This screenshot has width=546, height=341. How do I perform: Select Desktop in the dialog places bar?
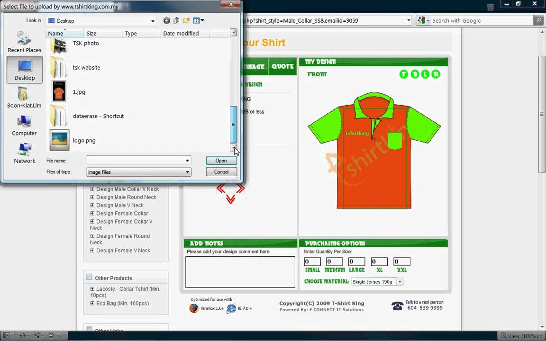pyautogui.click(x=24, y=70)
